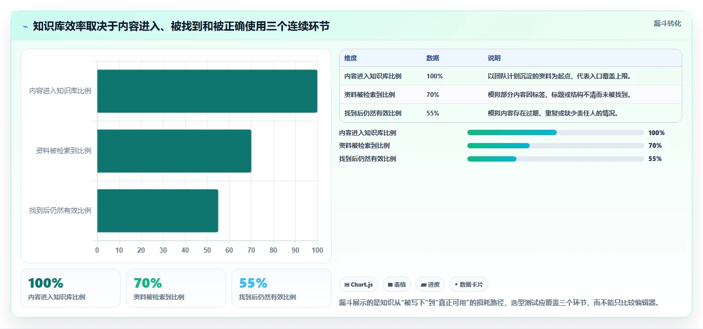The width and height of the screenshot is (703, 329).
Task: Click the 数据卡片 tag
Action: pos(469,284)
